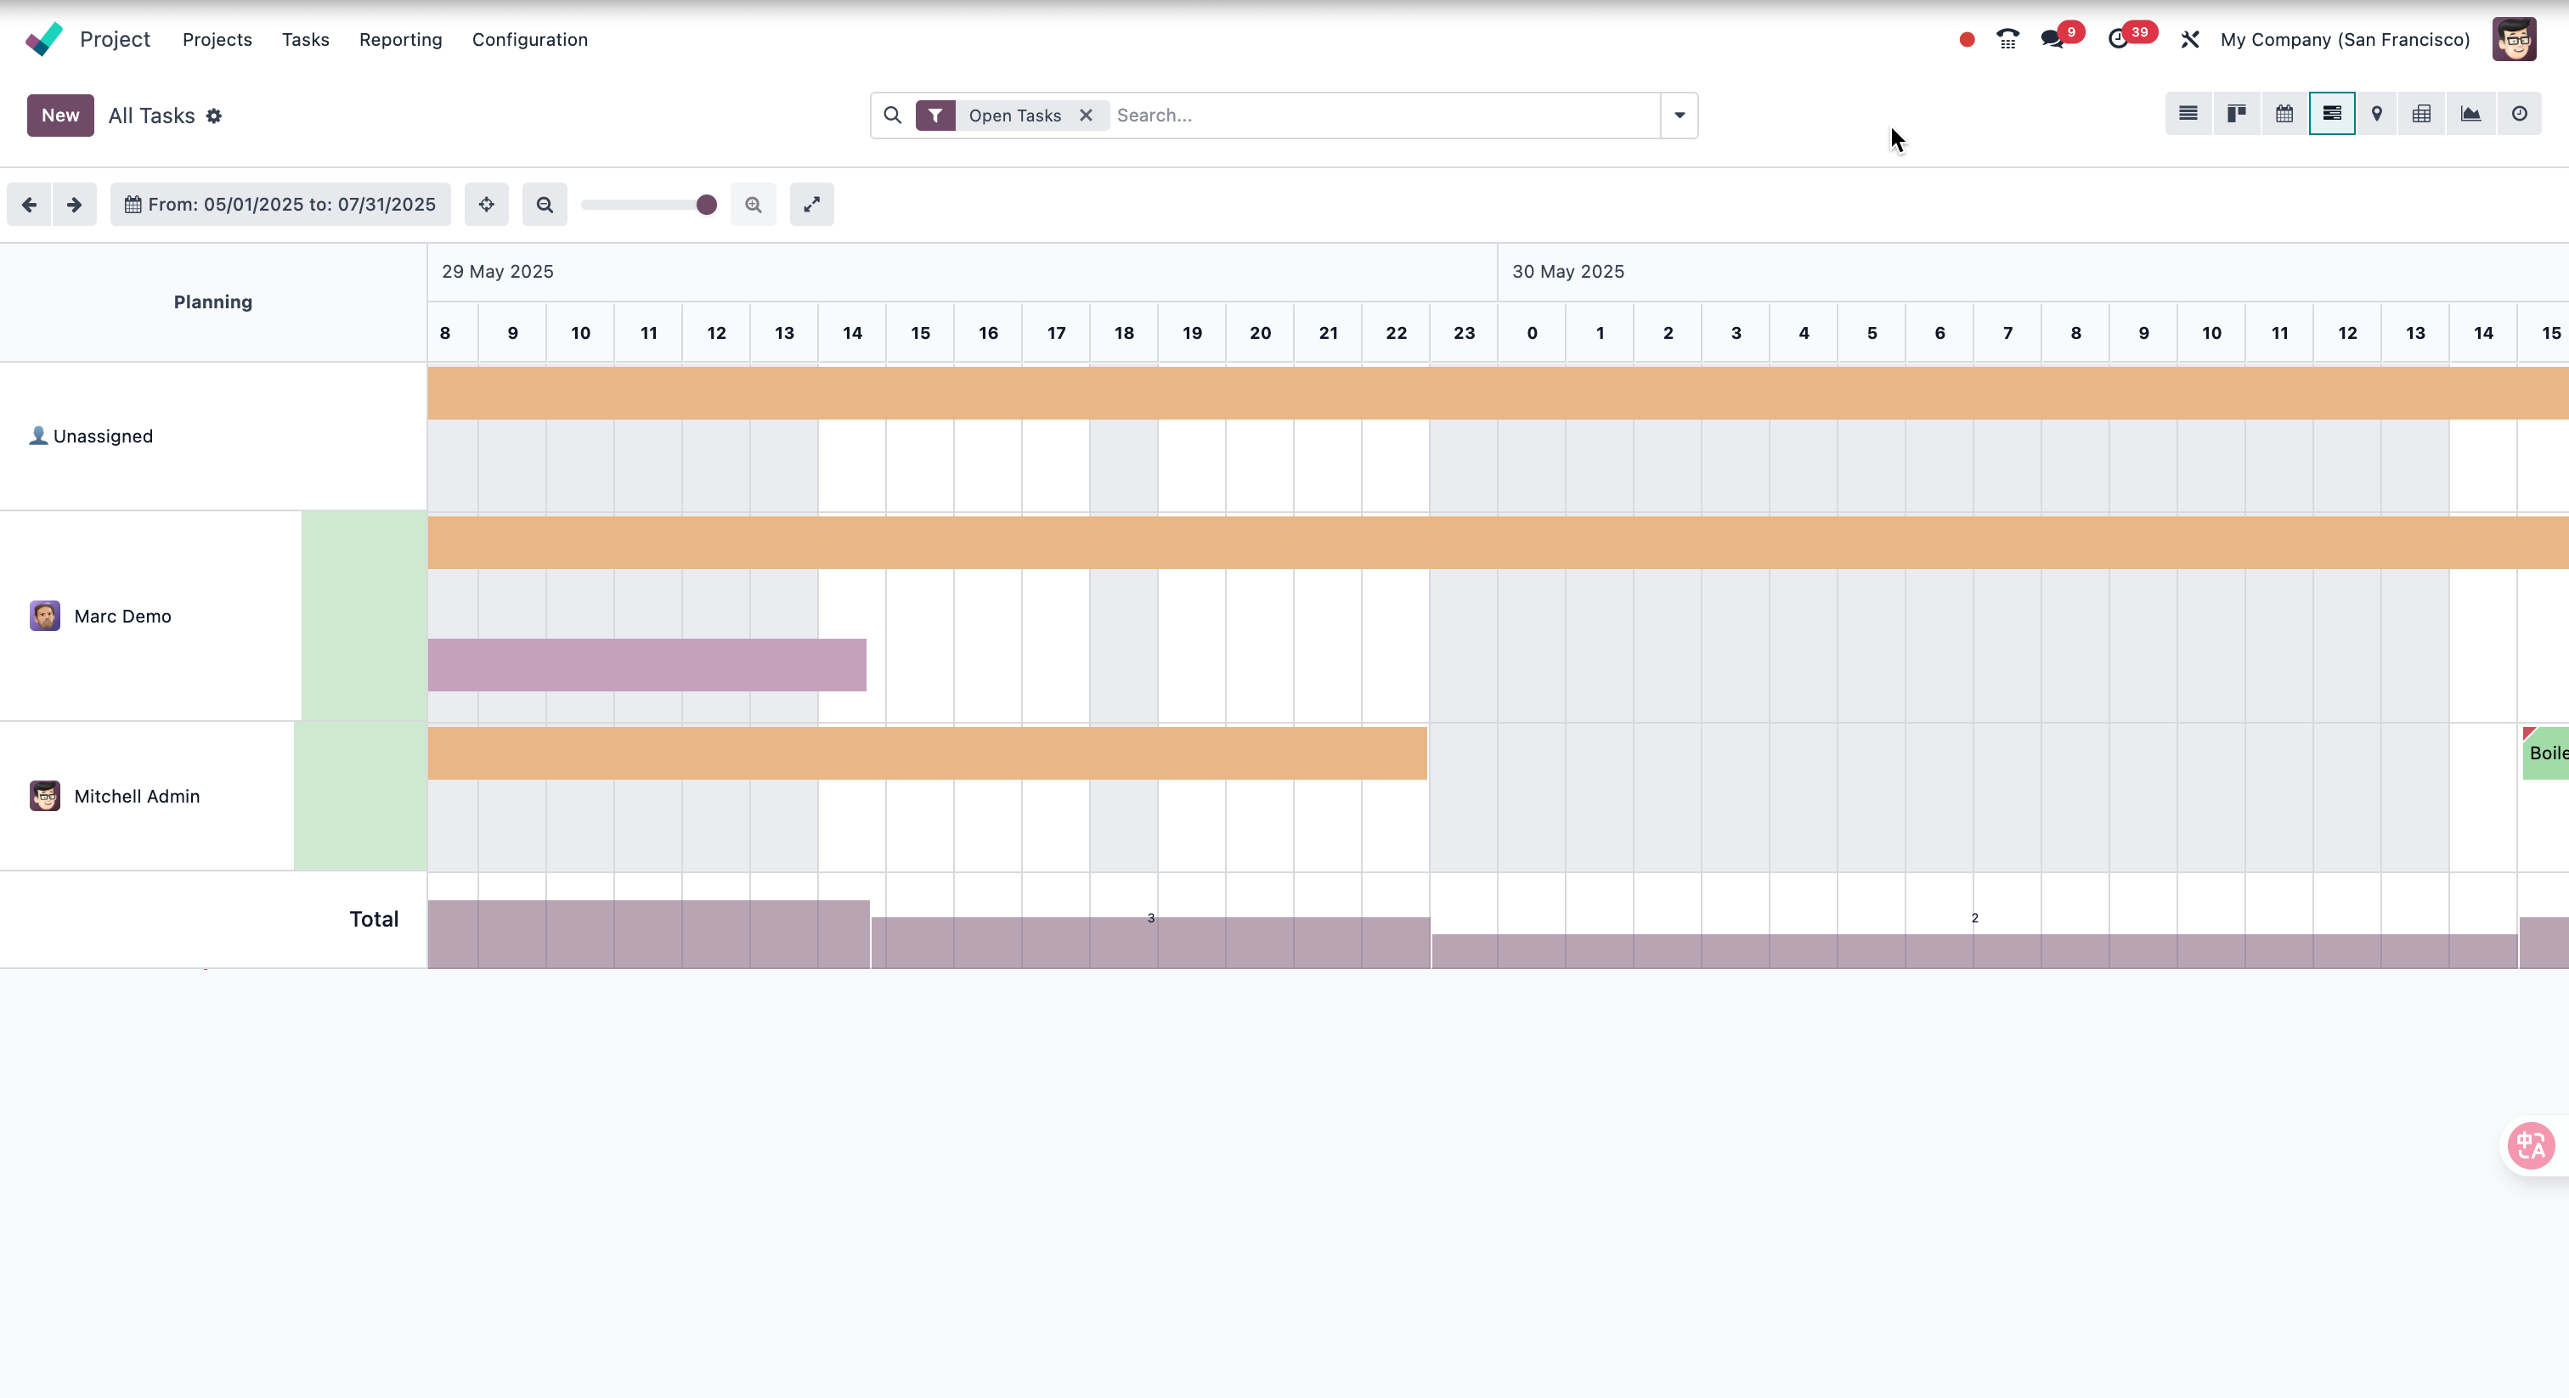Open the calendar view
2569x1398 pixels.
pos(2284,114)
